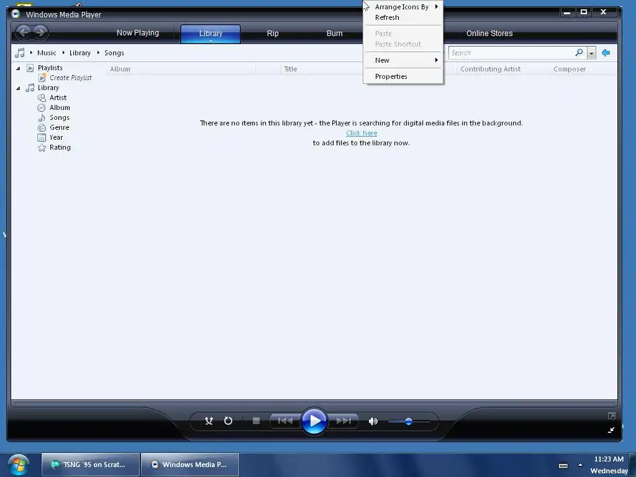Turn shuffle on
This screenshot has width=636, height=477.
(209, 421)
